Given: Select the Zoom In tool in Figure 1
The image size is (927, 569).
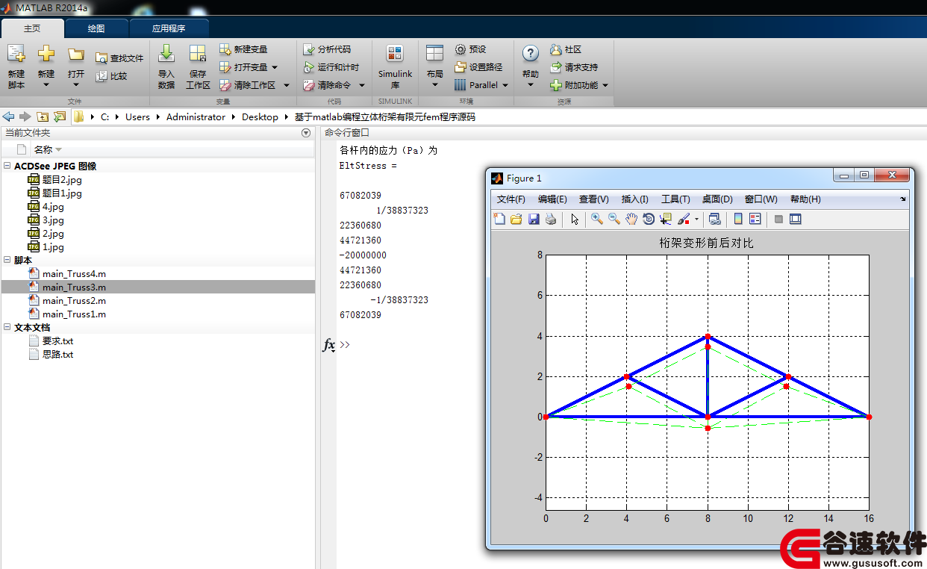Looking at the screenshot, I should [597, 219].
